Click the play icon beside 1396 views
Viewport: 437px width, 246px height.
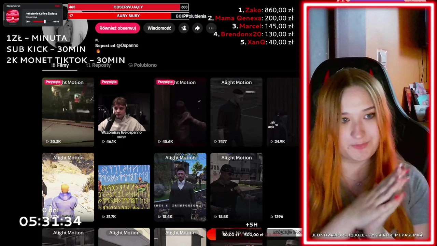271,217
